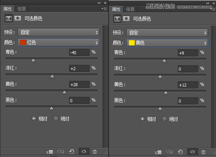Click 洋红 value field showing +2

pyautogui.click(x=79, y=69)
